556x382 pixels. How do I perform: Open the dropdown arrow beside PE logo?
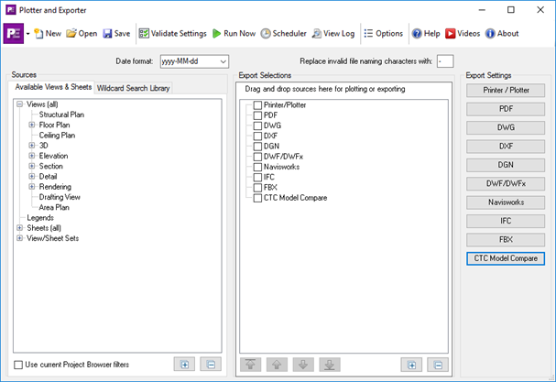point(28,34)
